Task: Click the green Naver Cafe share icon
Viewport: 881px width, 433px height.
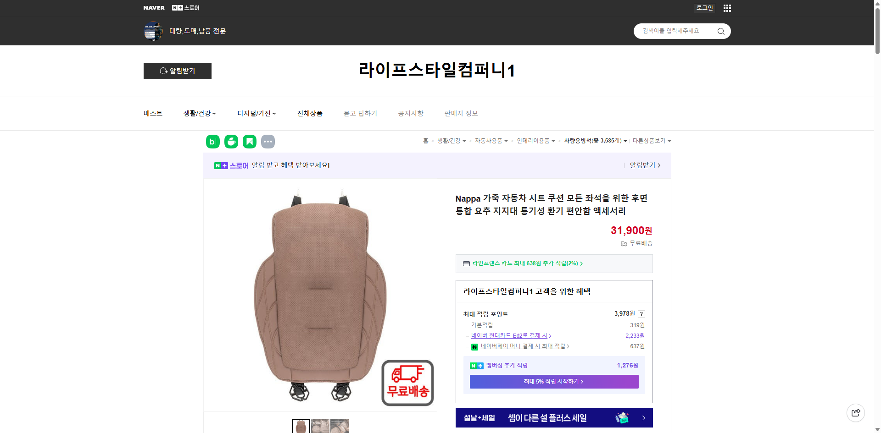Action: coord(231,141)
